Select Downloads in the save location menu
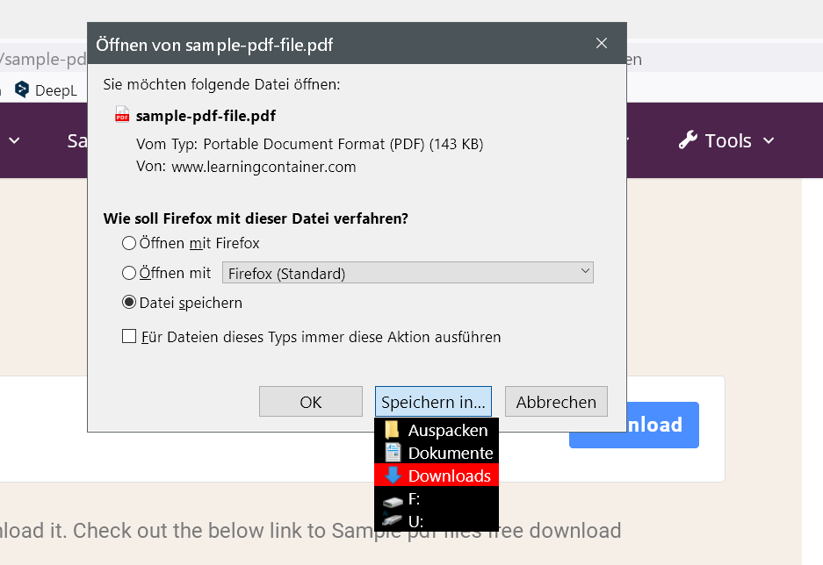The height and width of the screenshot is (565, 823). click(x=449, y=476)
